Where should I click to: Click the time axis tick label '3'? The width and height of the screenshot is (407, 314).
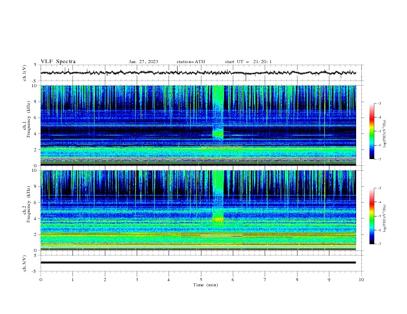click(x=137, y=280)
